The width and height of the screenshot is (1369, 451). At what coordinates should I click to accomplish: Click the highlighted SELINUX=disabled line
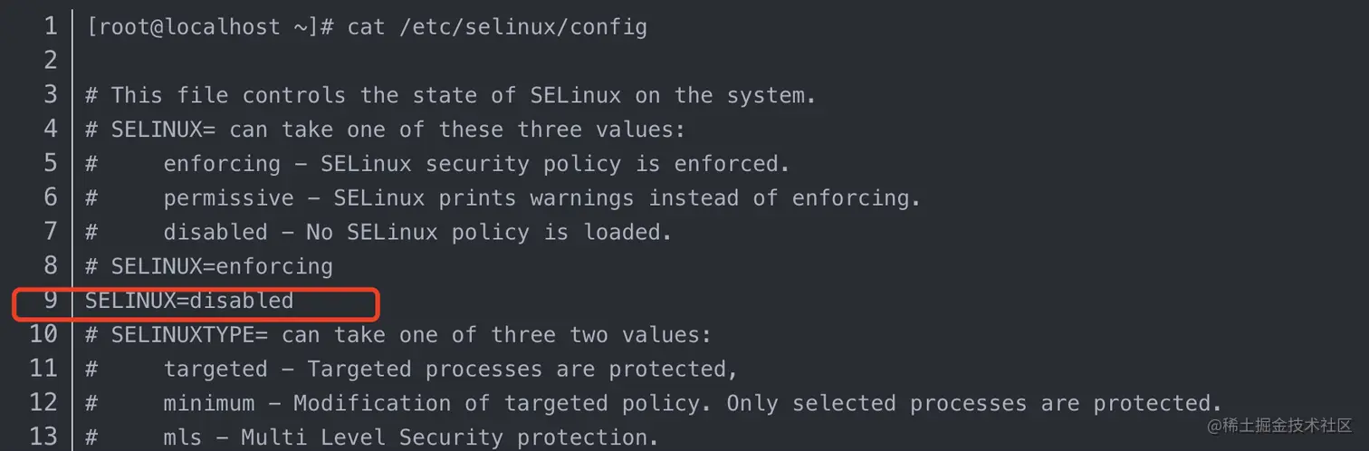tap(189, 301)
